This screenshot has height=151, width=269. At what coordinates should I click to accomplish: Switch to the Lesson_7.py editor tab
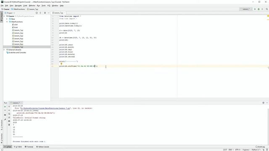pyautogui.click(x=58, y=13)
